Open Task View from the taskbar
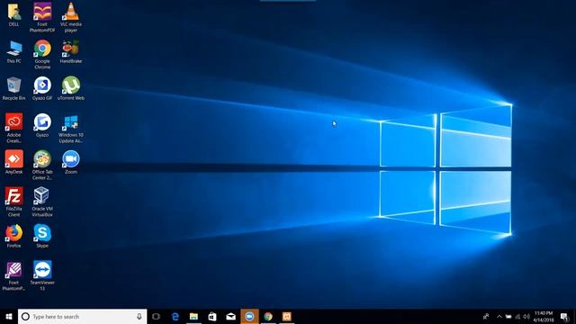 156,317
